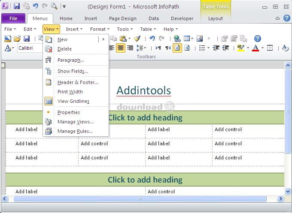This screenshot has height=213, width=292.
Task: Choose Manage Views... menu entry
Action: [x=76, y=122]
